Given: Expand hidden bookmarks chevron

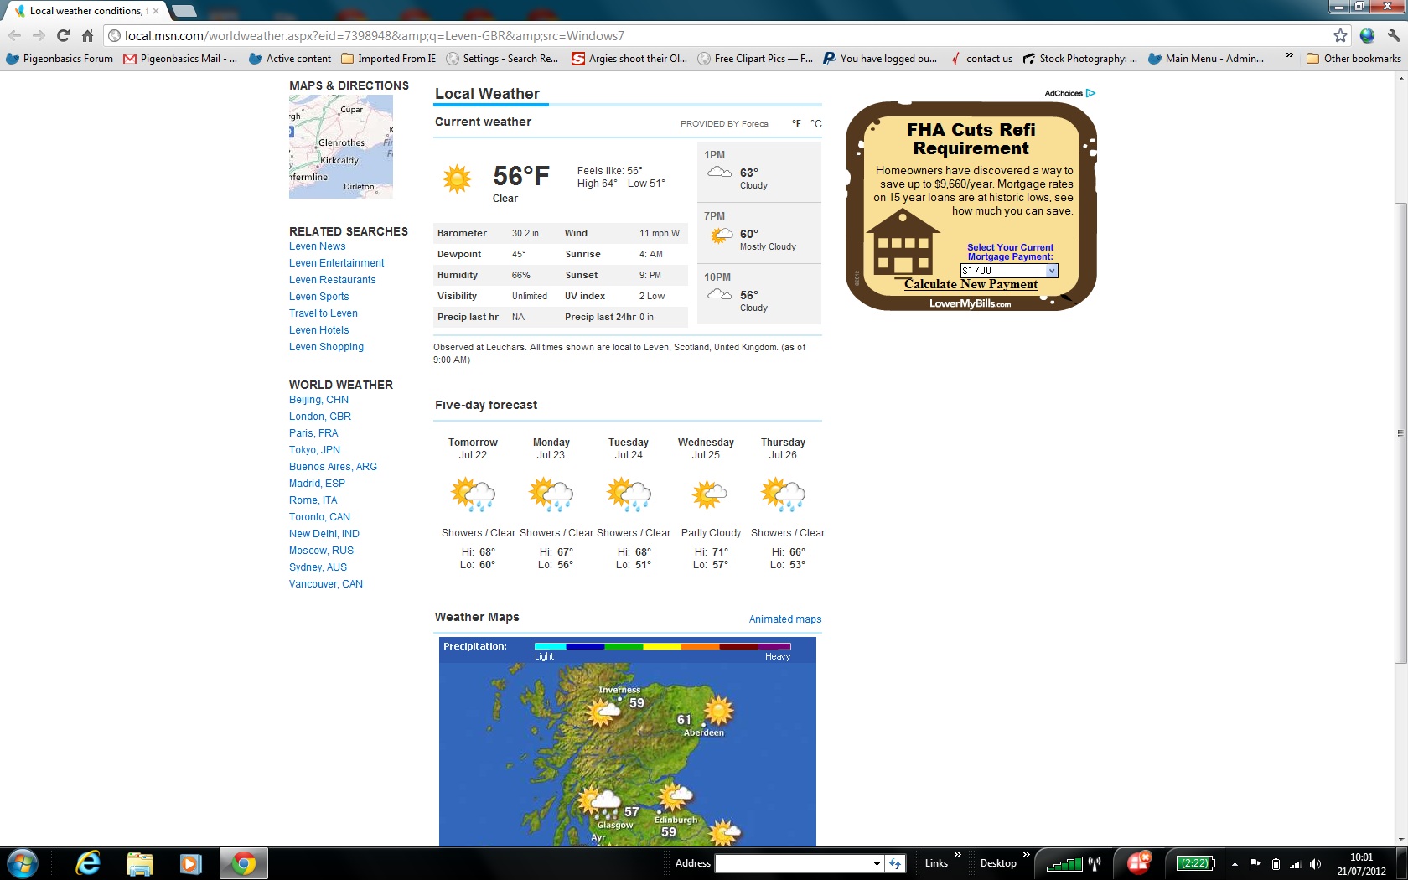Looking at the screenshot, I should click(1289, 56).
